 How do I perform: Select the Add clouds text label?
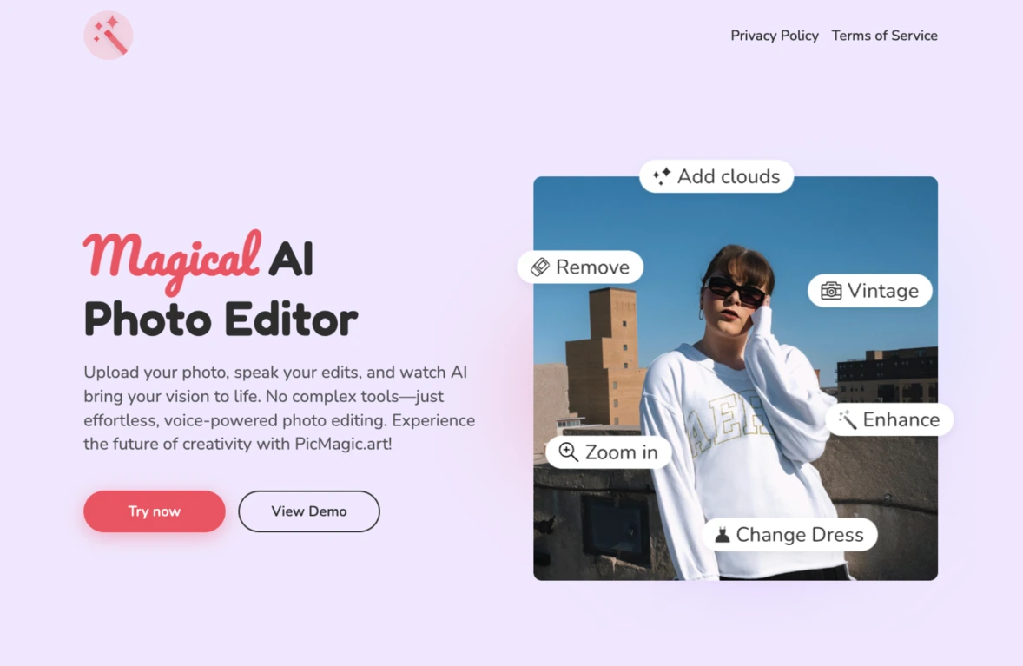[729, 176]
